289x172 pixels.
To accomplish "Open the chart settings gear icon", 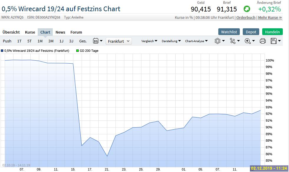I will tap(218, 41).
